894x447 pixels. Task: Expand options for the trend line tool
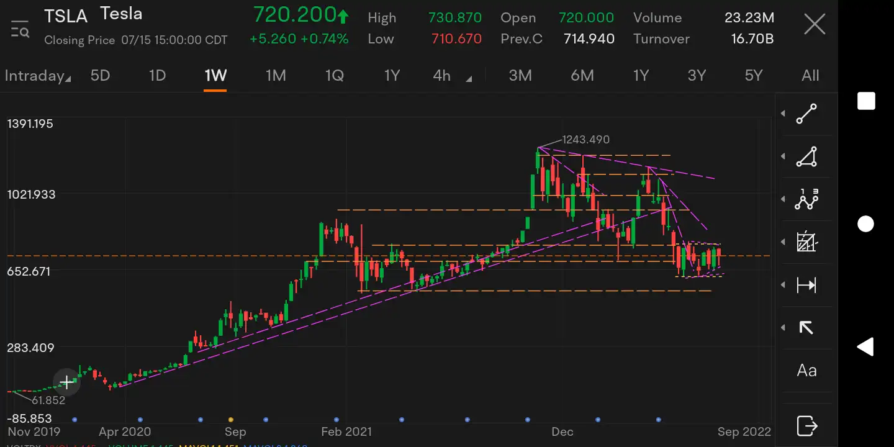[783, 114]
